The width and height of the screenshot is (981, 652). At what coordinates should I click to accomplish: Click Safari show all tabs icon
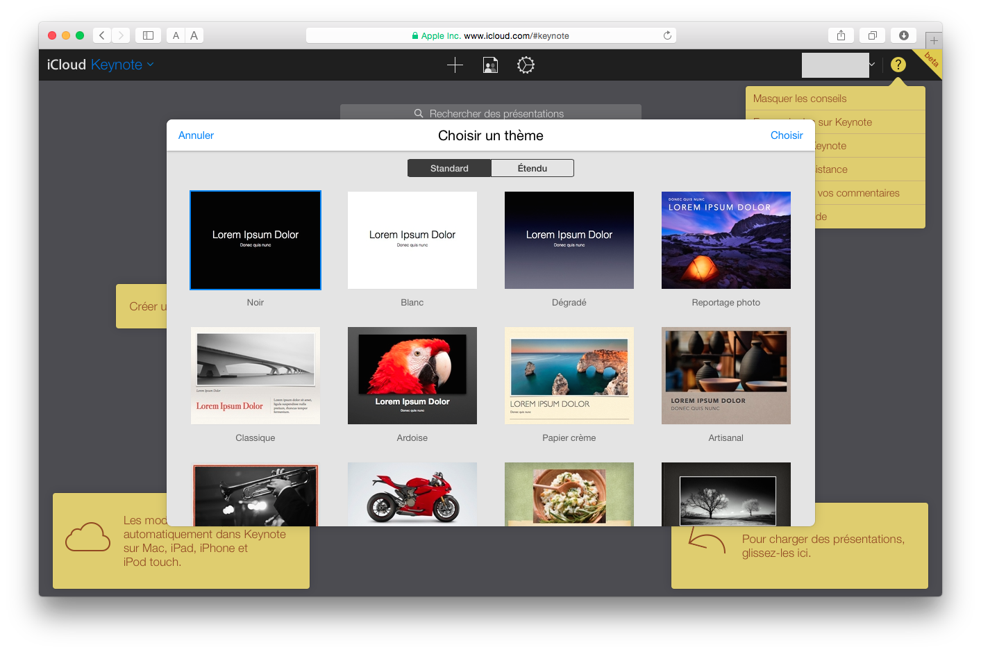872,35
